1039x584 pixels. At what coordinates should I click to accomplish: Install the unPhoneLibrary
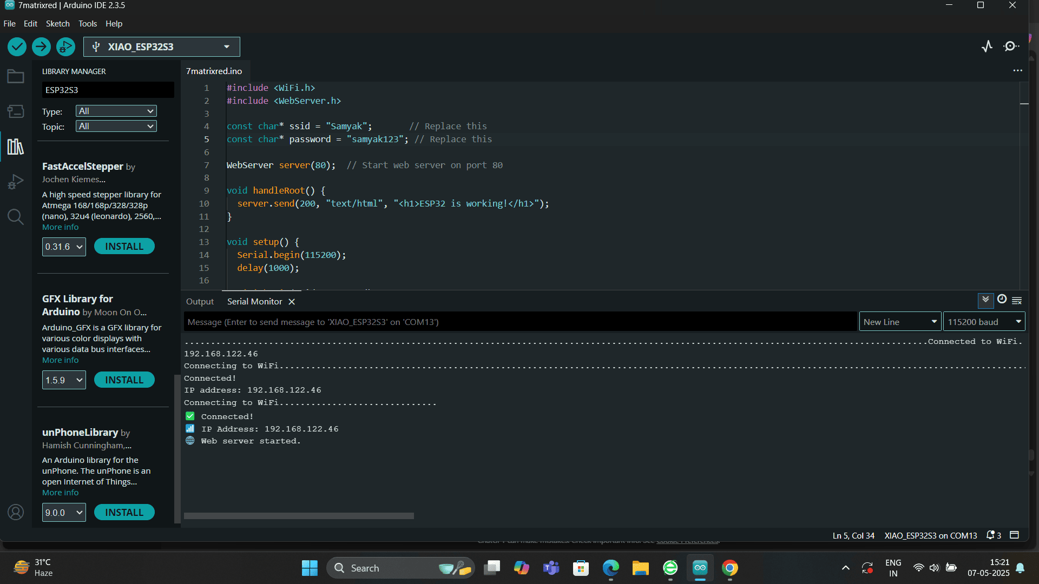click(x=124, y=513)
